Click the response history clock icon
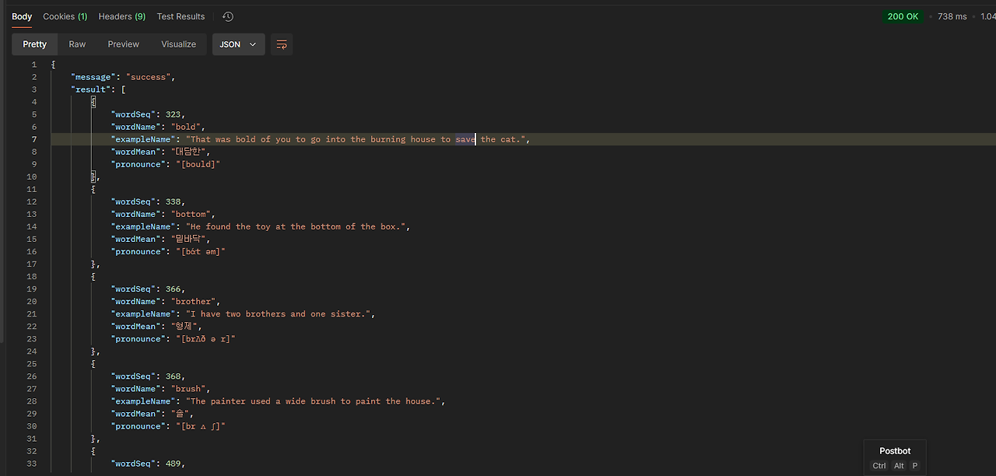Viewport: 996px width, 476px height. click(226, 16)
